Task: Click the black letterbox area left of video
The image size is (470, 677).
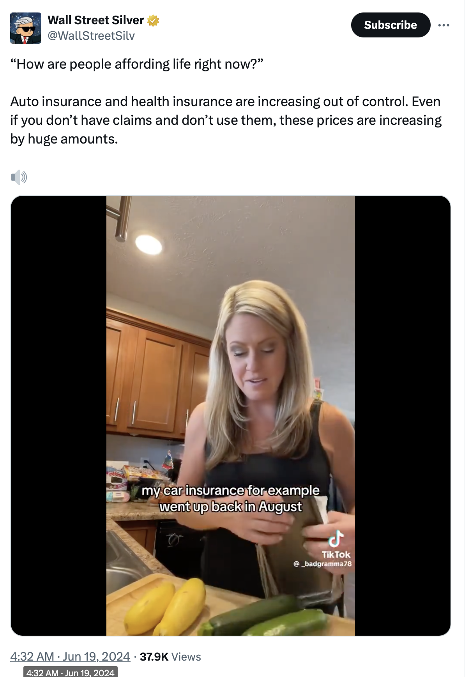Action: coord(58,416)
